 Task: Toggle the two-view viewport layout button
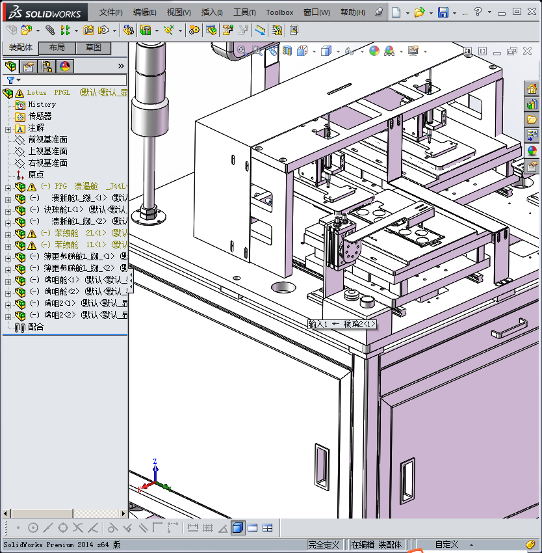pos(253,528)
